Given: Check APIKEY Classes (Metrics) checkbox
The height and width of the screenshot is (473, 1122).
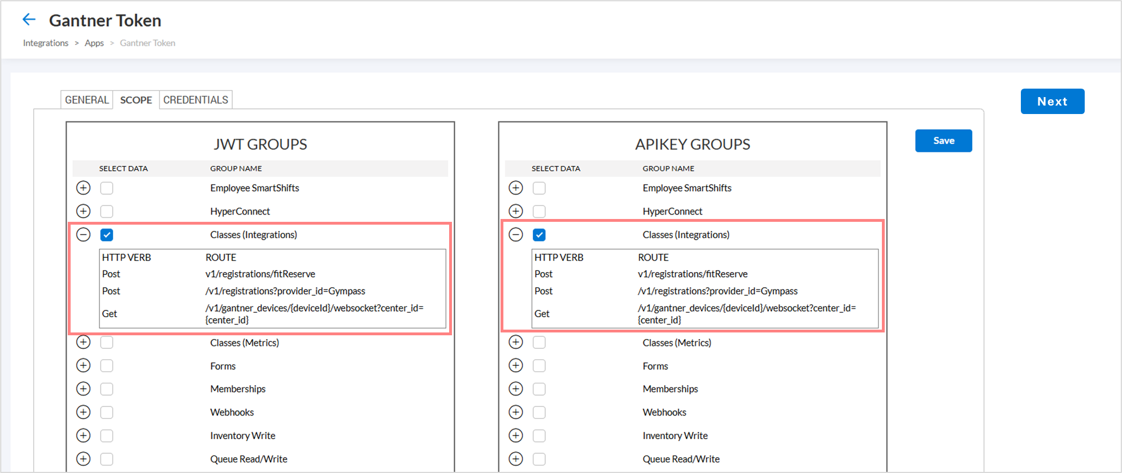Looking at the screenshot, I should (540, 342).
